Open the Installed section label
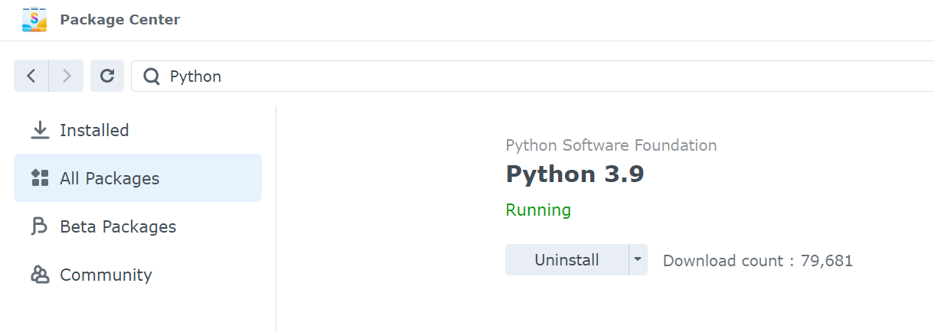 94,130
